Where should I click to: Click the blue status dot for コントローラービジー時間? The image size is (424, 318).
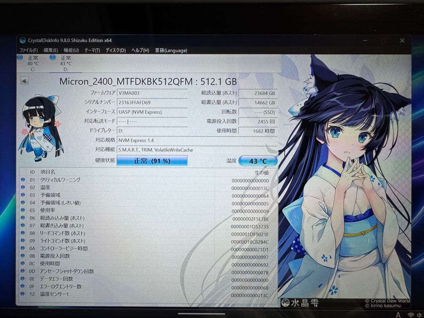pos(23,248)
